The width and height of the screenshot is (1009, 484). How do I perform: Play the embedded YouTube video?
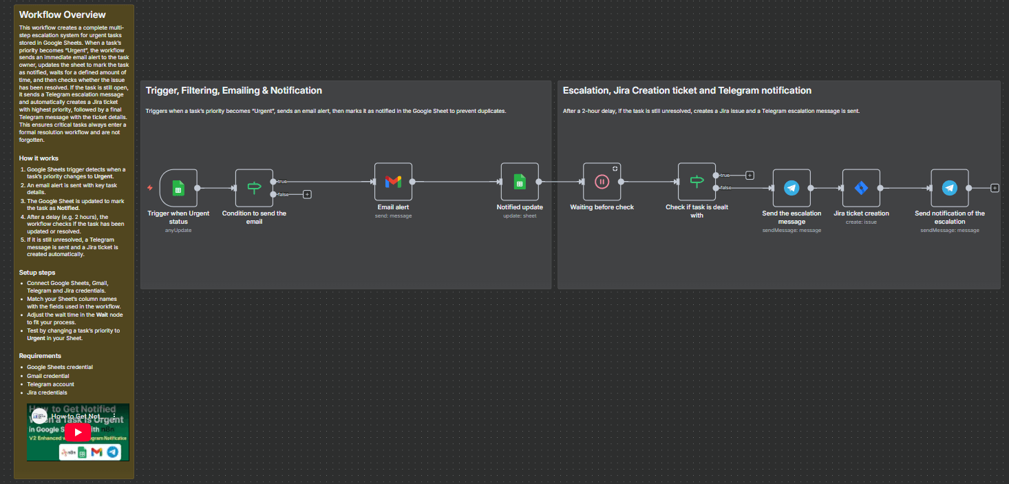coord(78,432)
